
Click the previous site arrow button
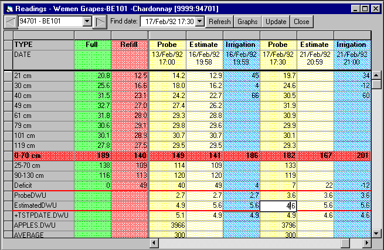coord(11,21)
